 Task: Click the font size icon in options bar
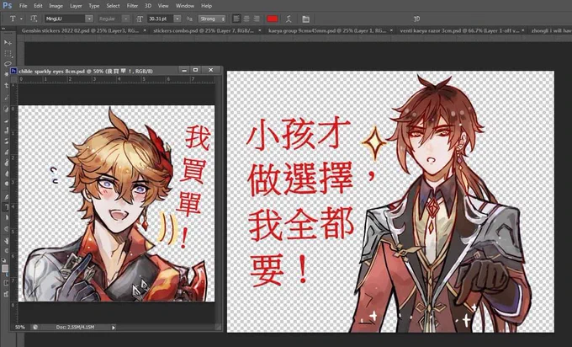[x=140, y=19]
